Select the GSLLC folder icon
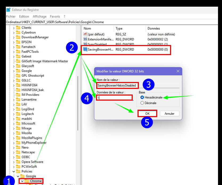 tap(18, 80)
